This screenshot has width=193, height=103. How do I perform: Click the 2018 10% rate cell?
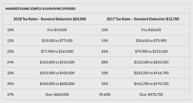pos(11,30)
